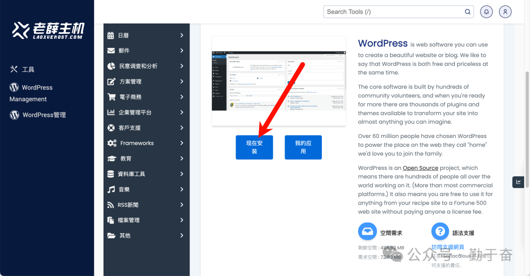
Task: Click the graduation cap icon for 教育
Action: point(111,159)
